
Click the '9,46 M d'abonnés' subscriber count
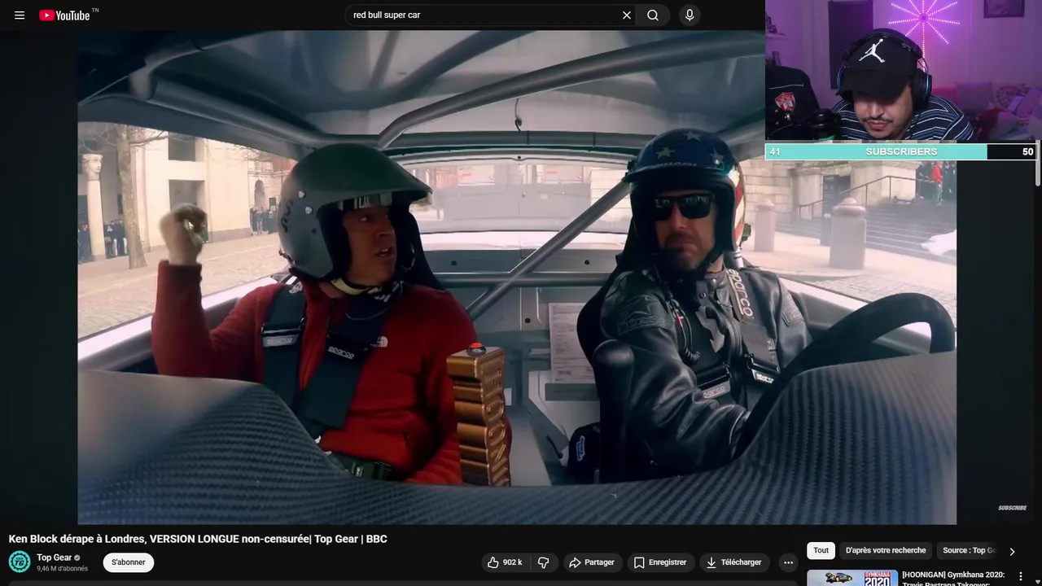(62, 569)
